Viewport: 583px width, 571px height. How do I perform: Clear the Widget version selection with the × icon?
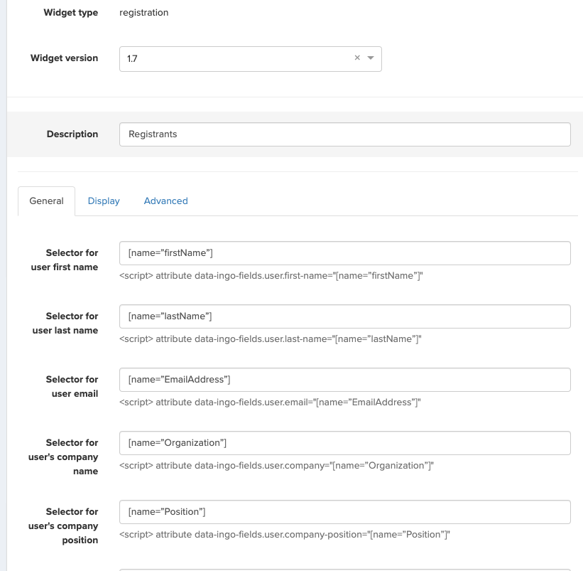(x=359, y=58)
